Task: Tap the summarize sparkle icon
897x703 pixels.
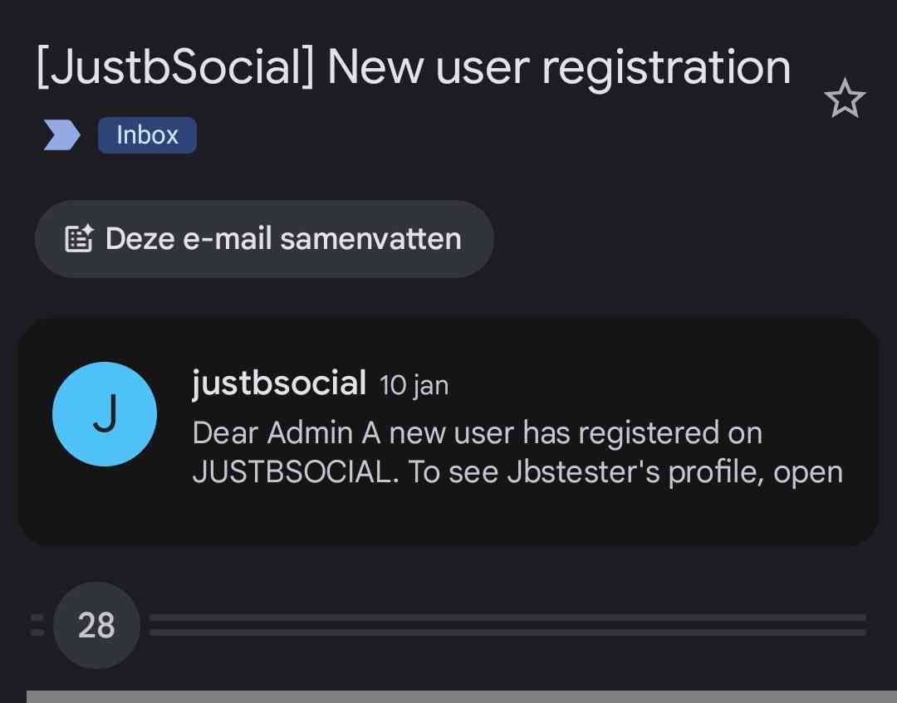Action: point(80,239)
